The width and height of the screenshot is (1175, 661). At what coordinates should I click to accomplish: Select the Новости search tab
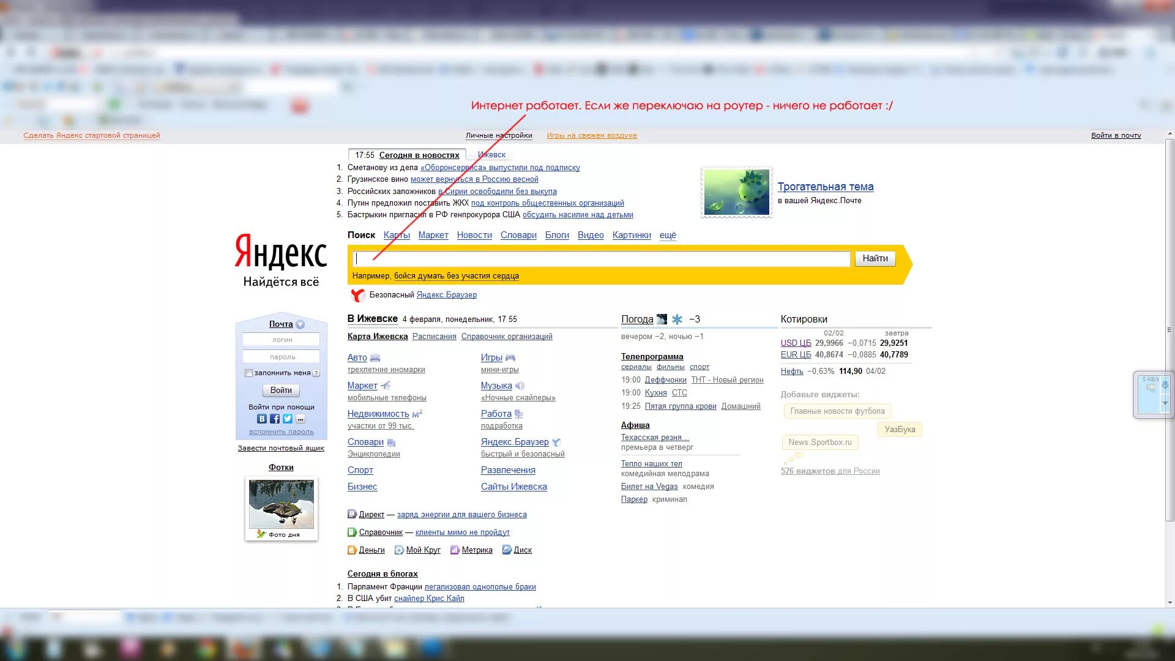[474, 235]
